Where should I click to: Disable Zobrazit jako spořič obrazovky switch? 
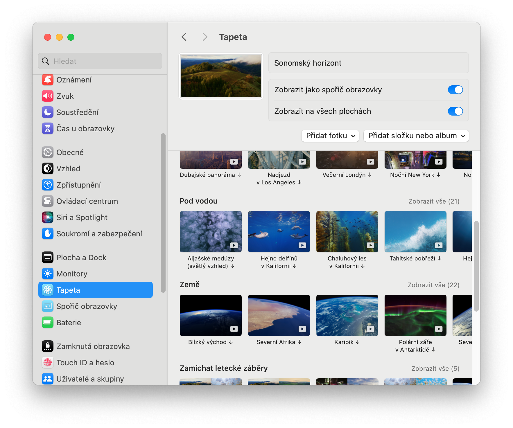coord(455,90)
